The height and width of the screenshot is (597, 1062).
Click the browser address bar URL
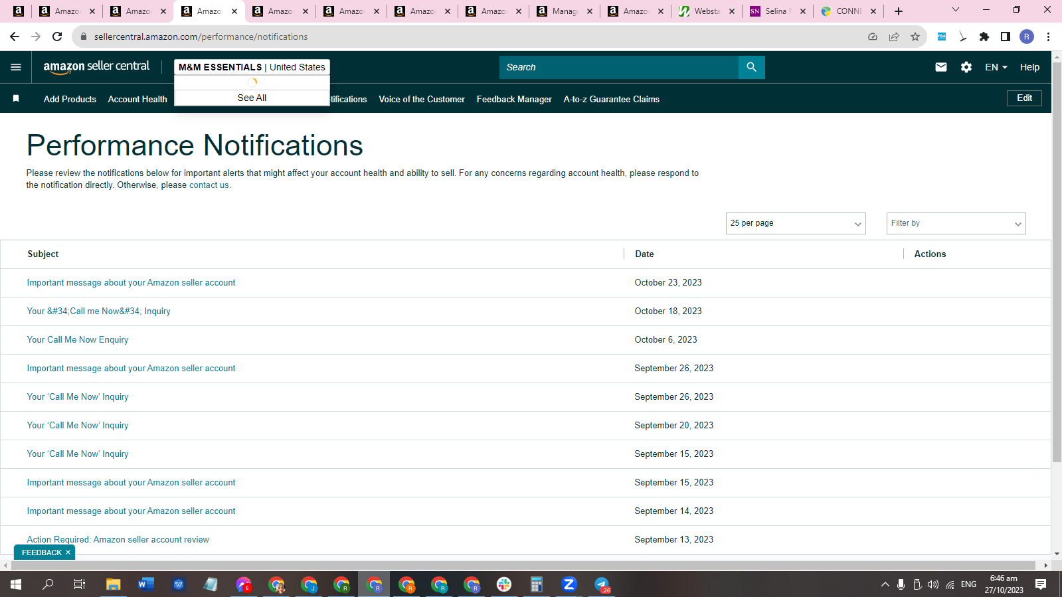click(x=201, y=37)
